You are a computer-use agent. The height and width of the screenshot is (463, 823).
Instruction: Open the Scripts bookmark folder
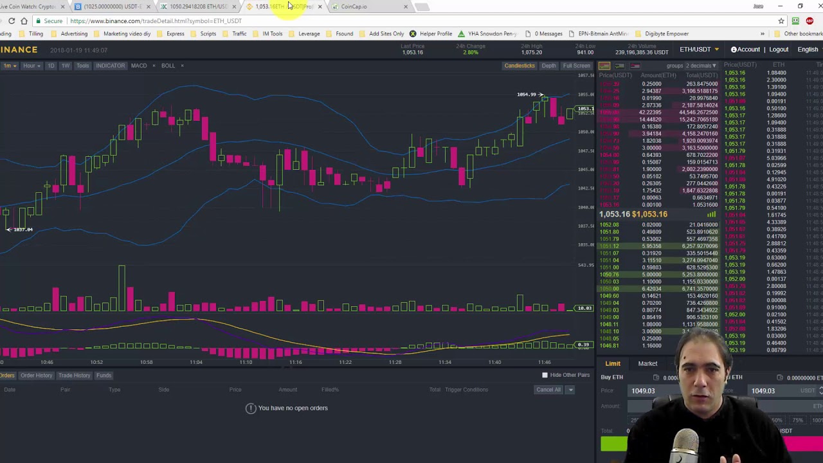pos(203,33)
